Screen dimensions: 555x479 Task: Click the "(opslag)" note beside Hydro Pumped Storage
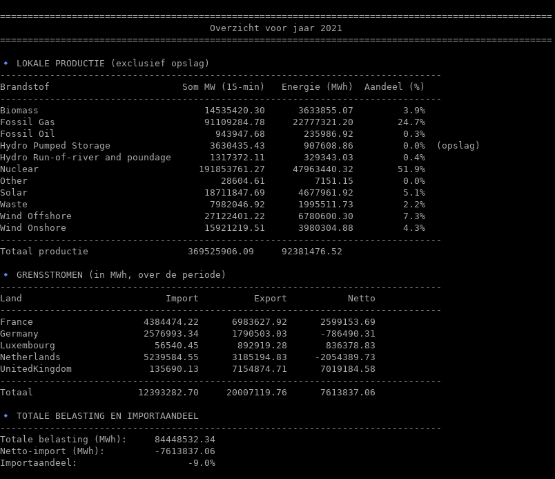pyautogui.click(x=458, y=146)
